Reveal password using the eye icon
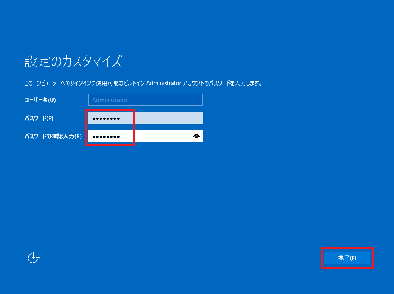Screen dimensions: 394x294 tap(196, 136)
